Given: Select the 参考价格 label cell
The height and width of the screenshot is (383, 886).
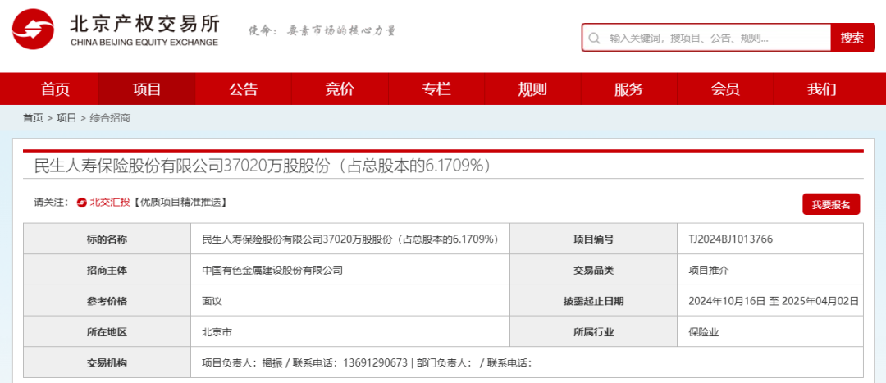Looking at the screenshot, I should coord(107,301).
